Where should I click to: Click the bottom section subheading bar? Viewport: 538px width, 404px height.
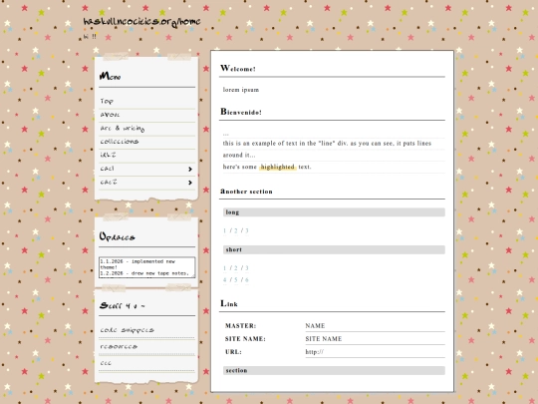[334, 371]
